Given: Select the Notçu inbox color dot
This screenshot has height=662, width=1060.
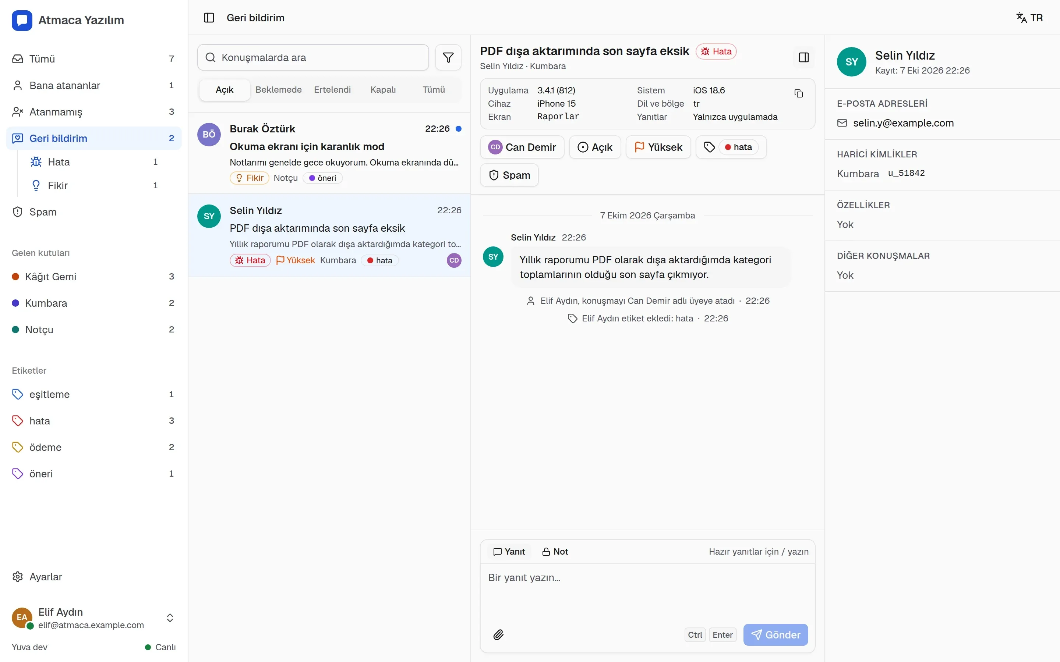Looking at the screenshot, I should click(15, 329).
